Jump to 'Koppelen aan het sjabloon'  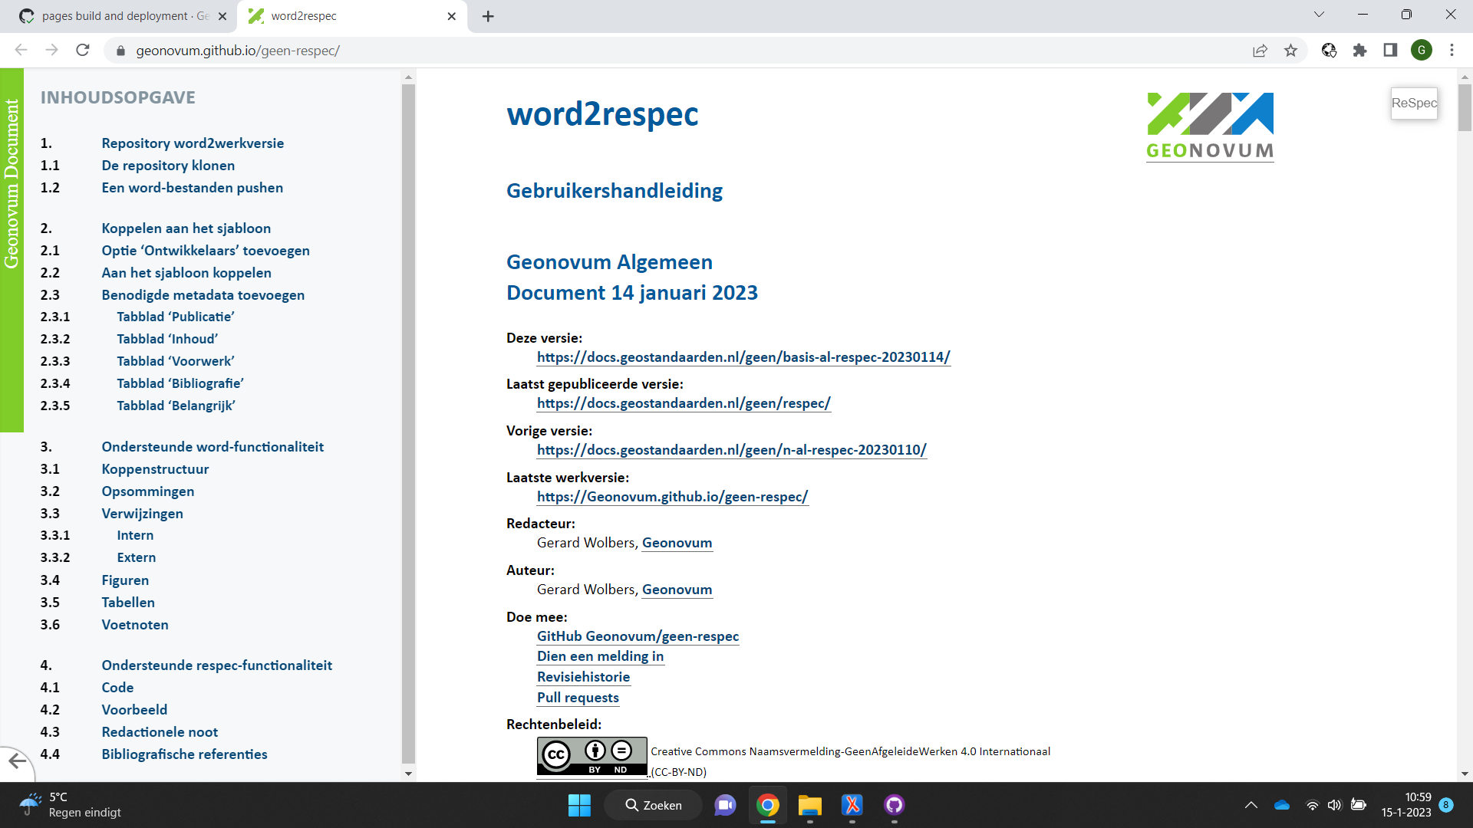click(186, 228)
